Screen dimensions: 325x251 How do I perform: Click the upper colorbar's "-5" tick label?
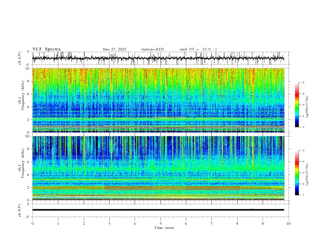pyautogui.click(x=303, y=105)
